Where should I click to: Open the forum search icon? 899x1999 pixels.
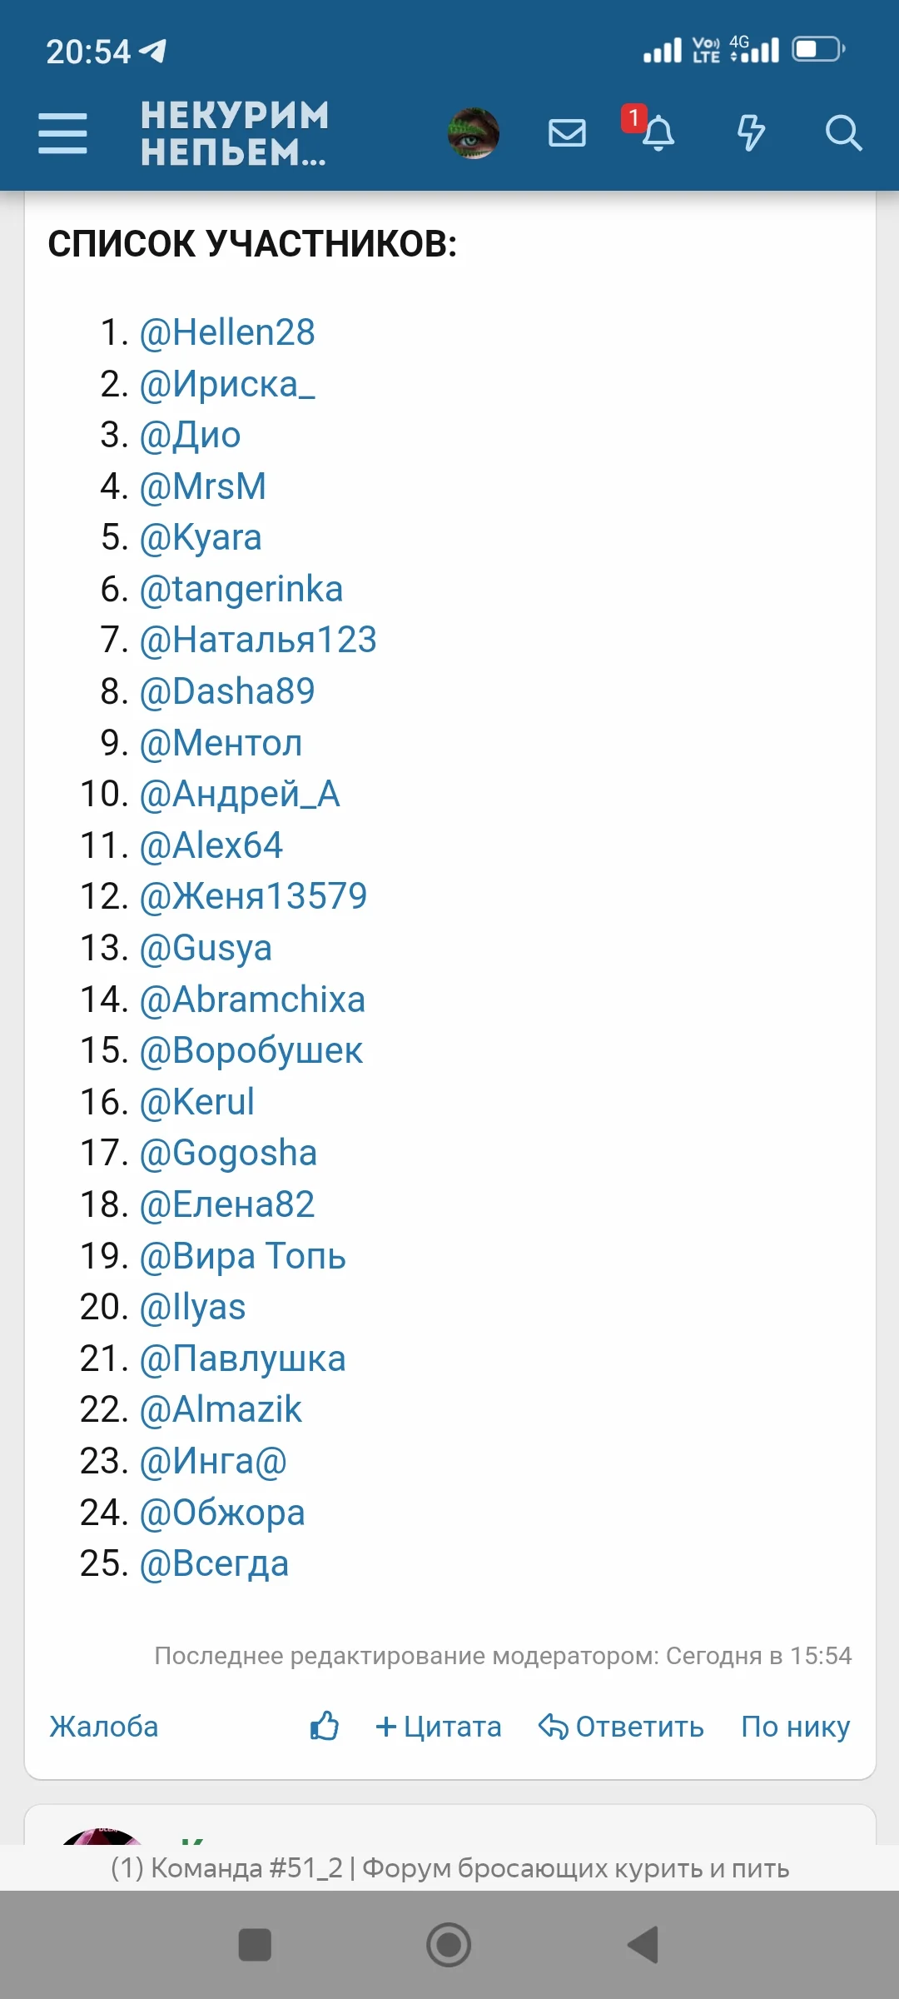pyautogui.click(x=844, y=133)
